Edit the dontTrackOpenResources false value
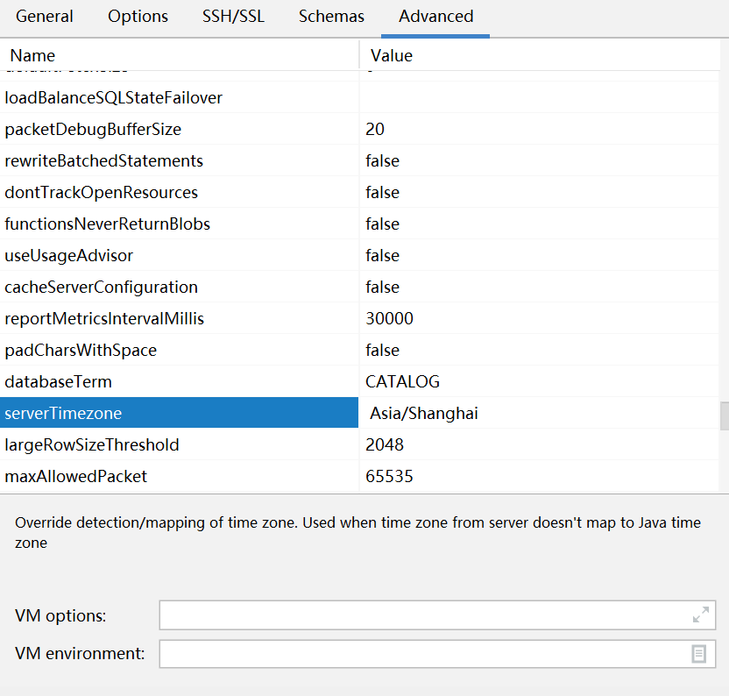Image resolution: width=729 pixels, height=696 pixels. (x=540, y=193)
